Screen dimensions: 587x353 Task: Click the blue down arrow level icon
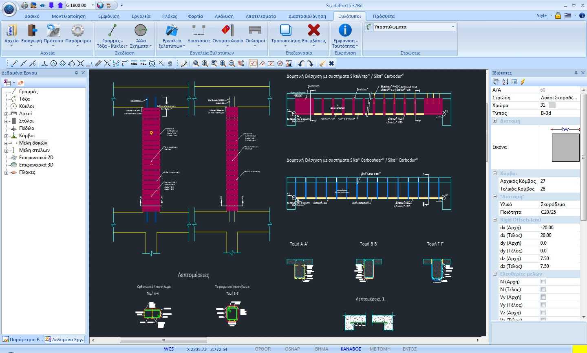(51, 5)
